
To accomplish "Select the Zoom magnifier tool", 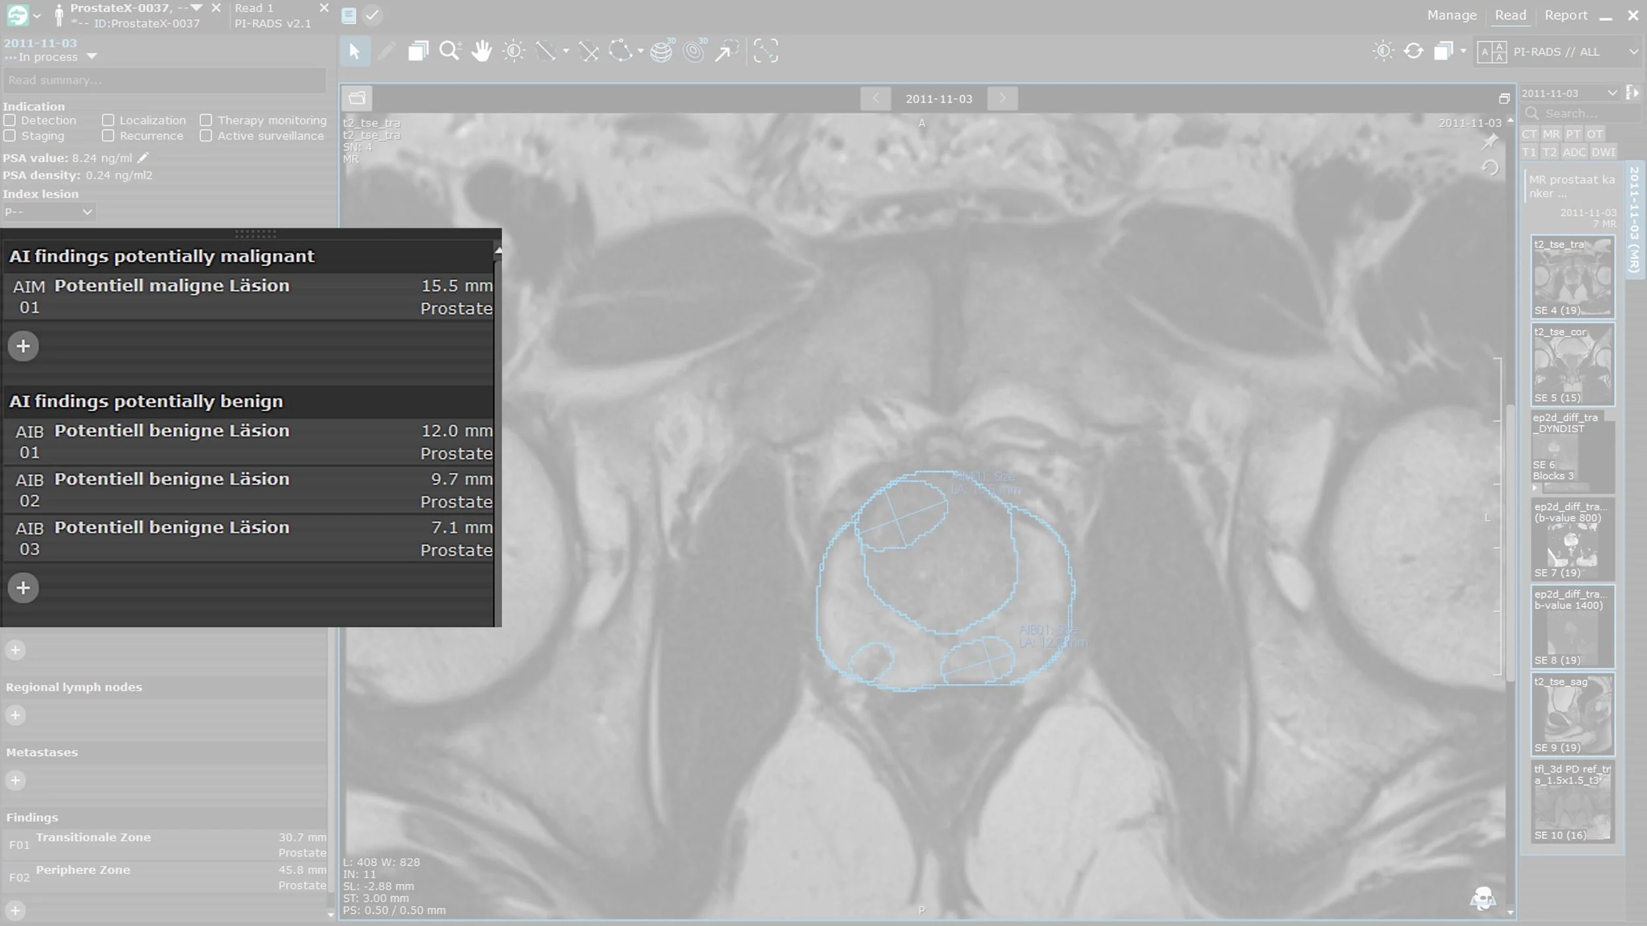I will [449, 51].
